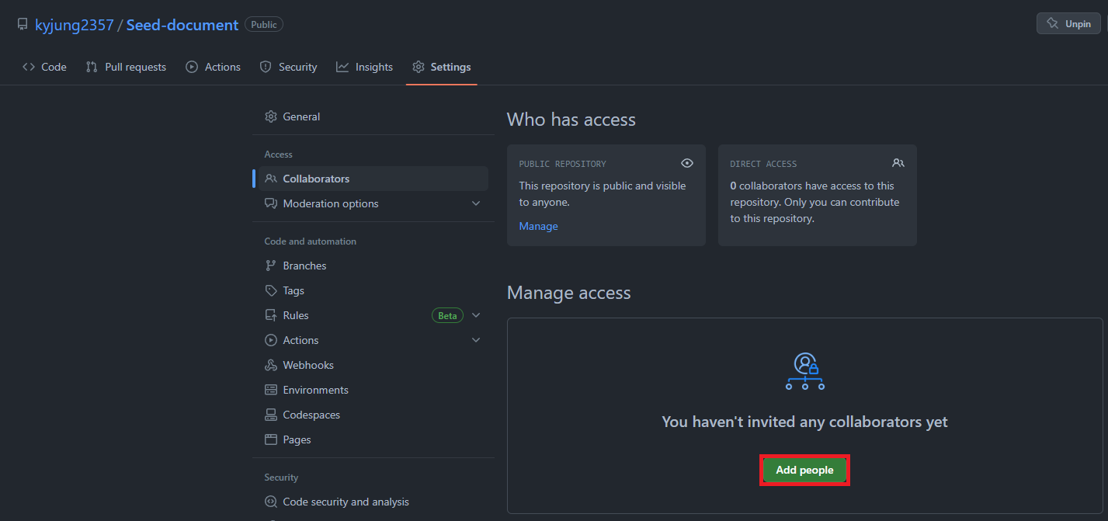Click the 'DIRECT ACCESS' card label
The width and height of the screenshot is (1108, 521).
point(763,164)
